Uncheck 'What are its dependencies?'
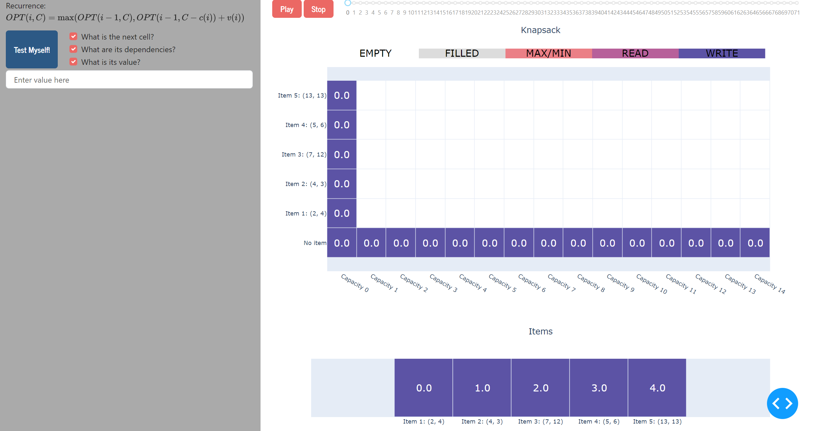This screenshot has height=431, width=815. point(73,49)
